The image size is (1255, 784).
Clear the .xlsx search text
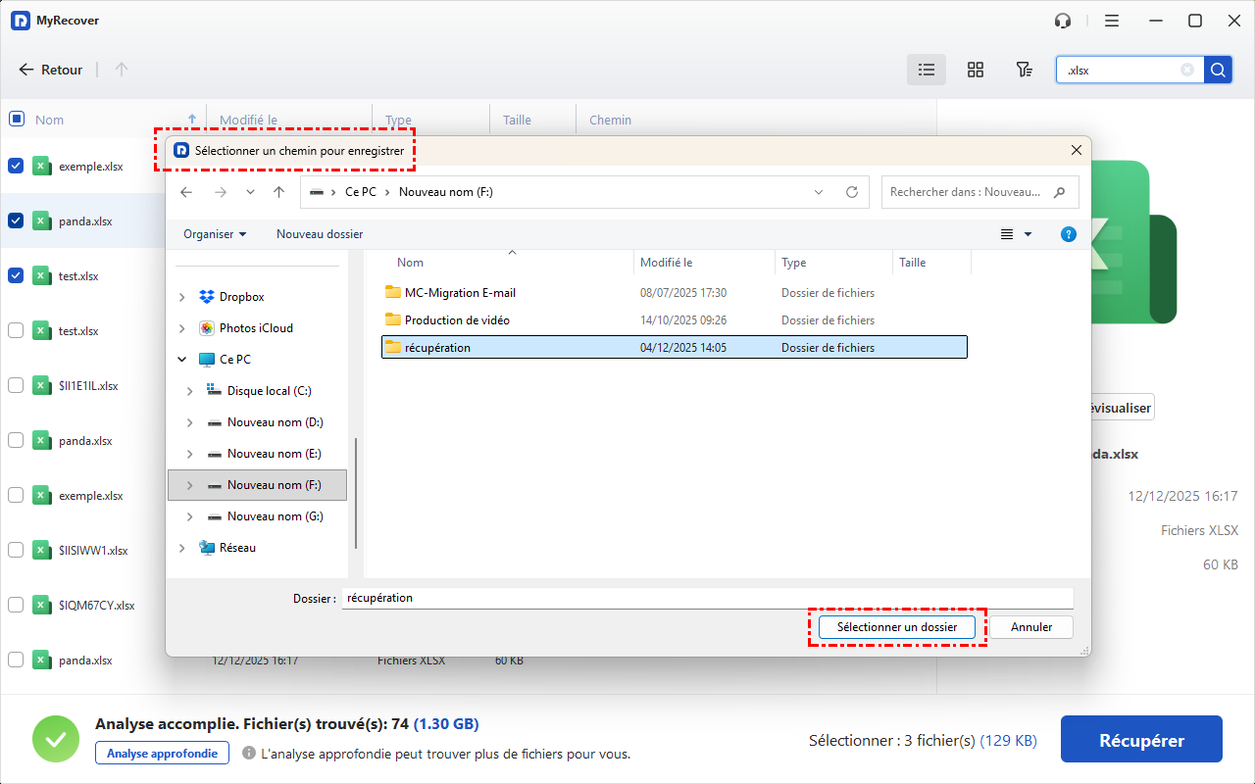click(x=1187, y=70)
